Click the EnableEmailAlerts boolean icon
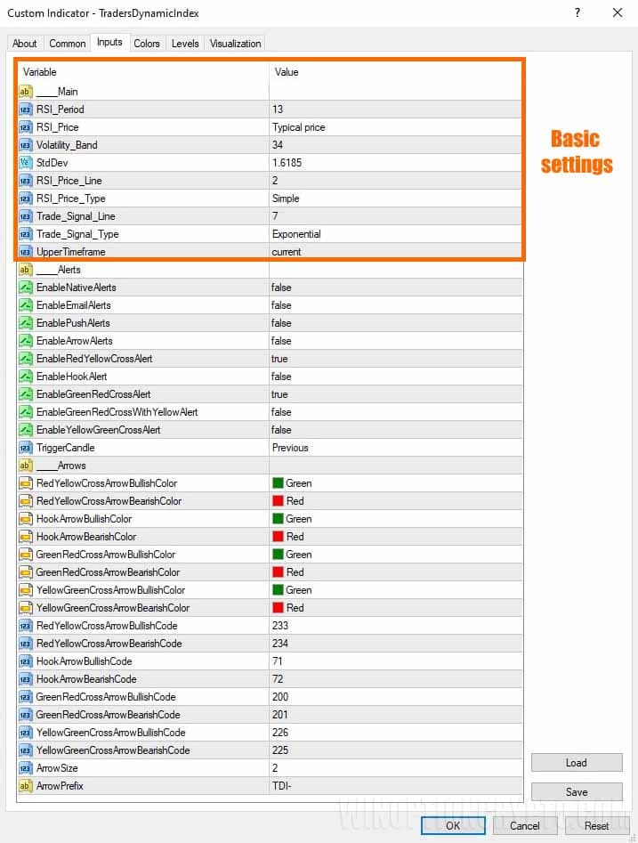 (25, 305)
